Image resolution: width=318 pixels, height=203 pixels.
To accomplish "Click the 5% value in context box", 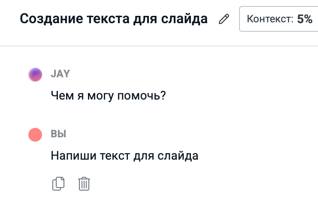I will pyautogui.click(x=304, y=19).
